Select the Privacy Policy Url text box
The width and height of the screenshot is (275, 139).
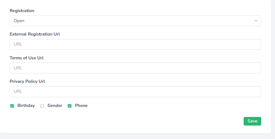coord(135,92)
